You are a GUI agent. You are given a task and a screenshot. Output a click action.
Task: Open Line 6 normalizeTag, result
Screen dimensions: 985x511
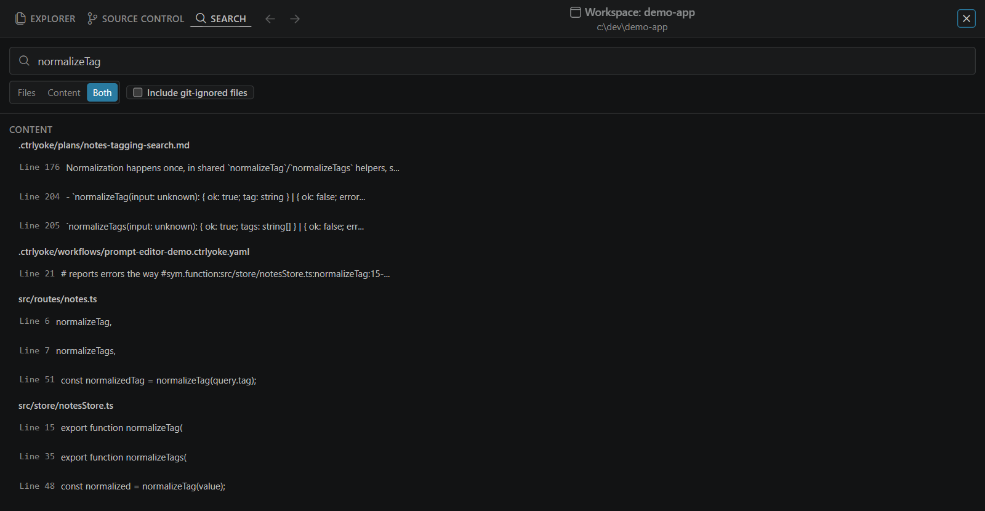click(65, 321)
